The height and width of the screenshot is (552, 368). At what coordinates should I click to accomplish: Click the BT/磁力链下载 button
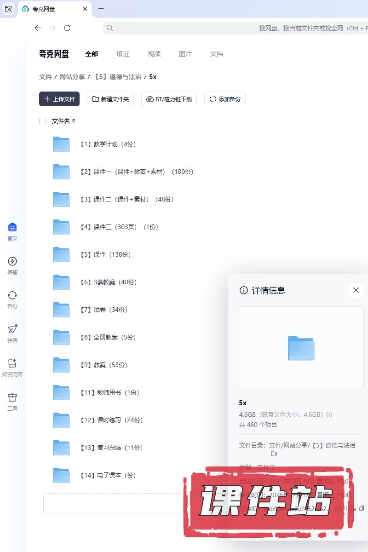[169, 99]
